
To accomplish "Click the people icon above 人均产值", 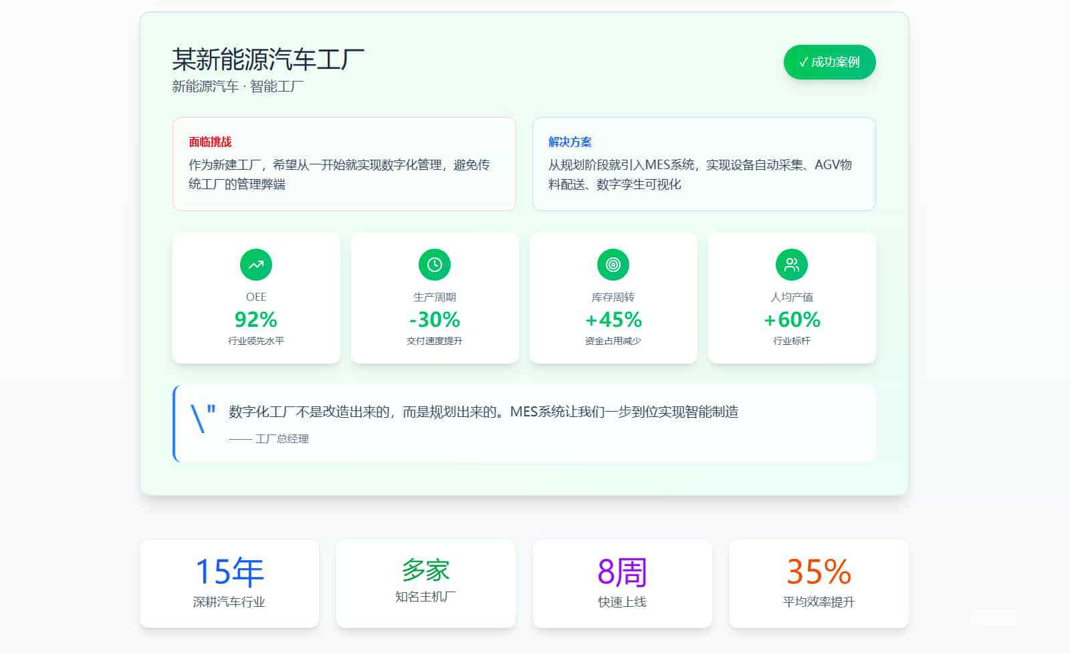I will pos(792,265).
